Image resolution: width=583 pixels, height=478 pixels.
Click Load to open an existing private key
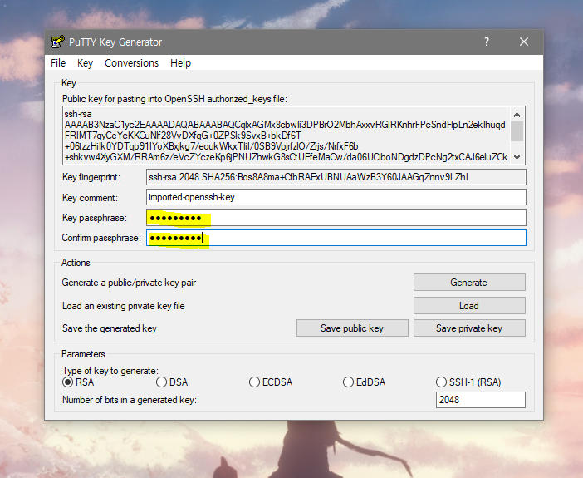tap(469, 306)
